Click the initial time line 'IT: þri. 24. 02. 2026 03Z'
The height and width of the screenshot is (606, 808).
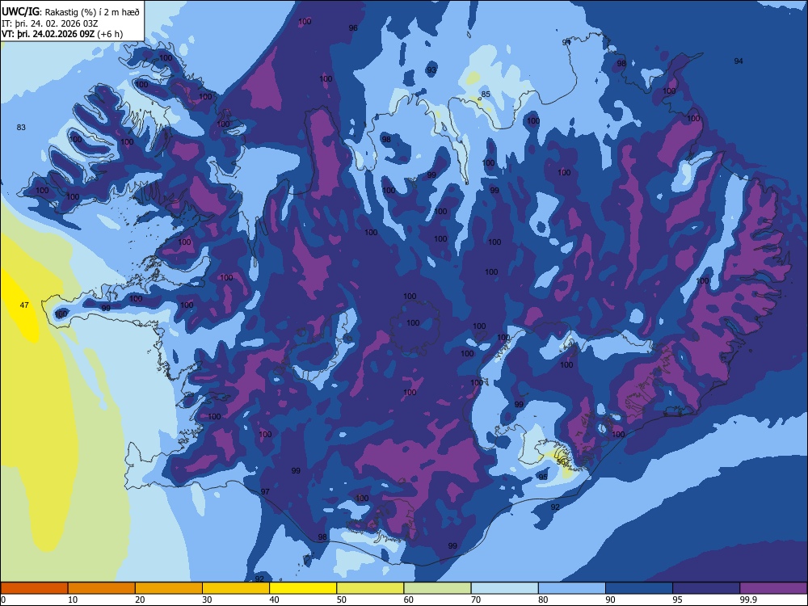pos(50,23)
